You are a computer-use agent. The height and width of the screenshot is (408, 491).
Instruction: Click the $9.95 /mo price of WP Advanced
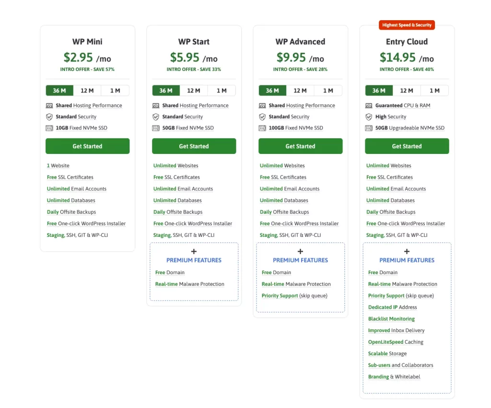(300, 58)
